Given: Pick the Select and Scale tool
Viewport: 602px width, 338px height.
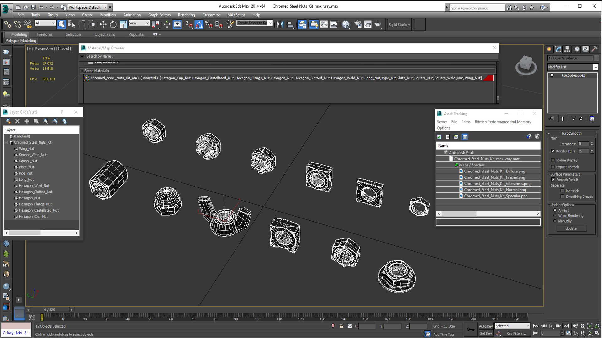Looking at the screenshot, I should (x=124, y=24).
